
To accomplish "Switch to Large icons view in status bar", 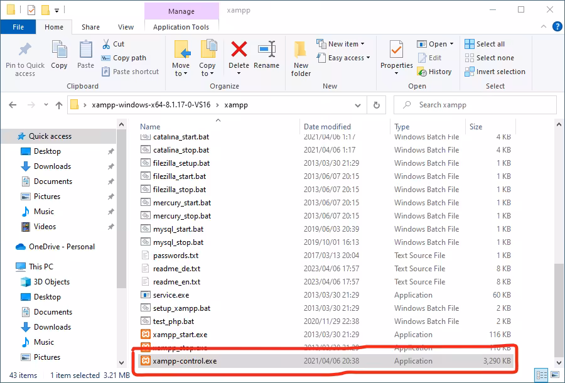I will tap(556, 375).
